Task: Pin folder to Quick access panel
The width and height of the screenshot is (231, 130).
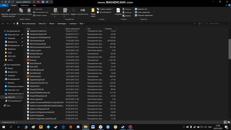Action: [x=9, y=13]
